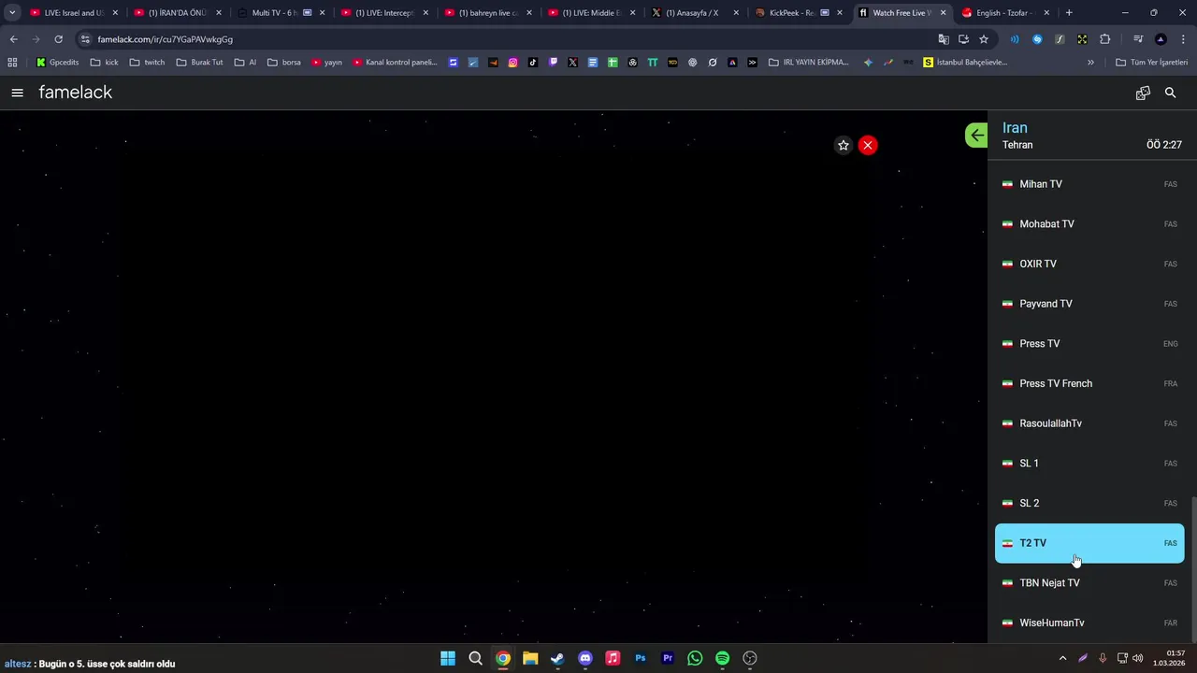Image resolution: width=1197 pixels, height=673 pixels.
Task: Open TikTok bookmark icon in bookmarks bar
Action: (x=533, y=63)
